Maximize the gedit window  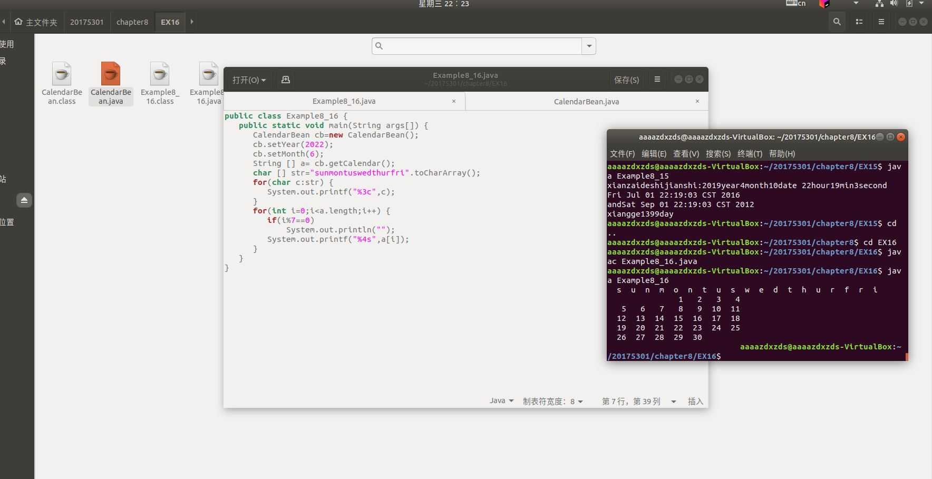tap(689, 79)
